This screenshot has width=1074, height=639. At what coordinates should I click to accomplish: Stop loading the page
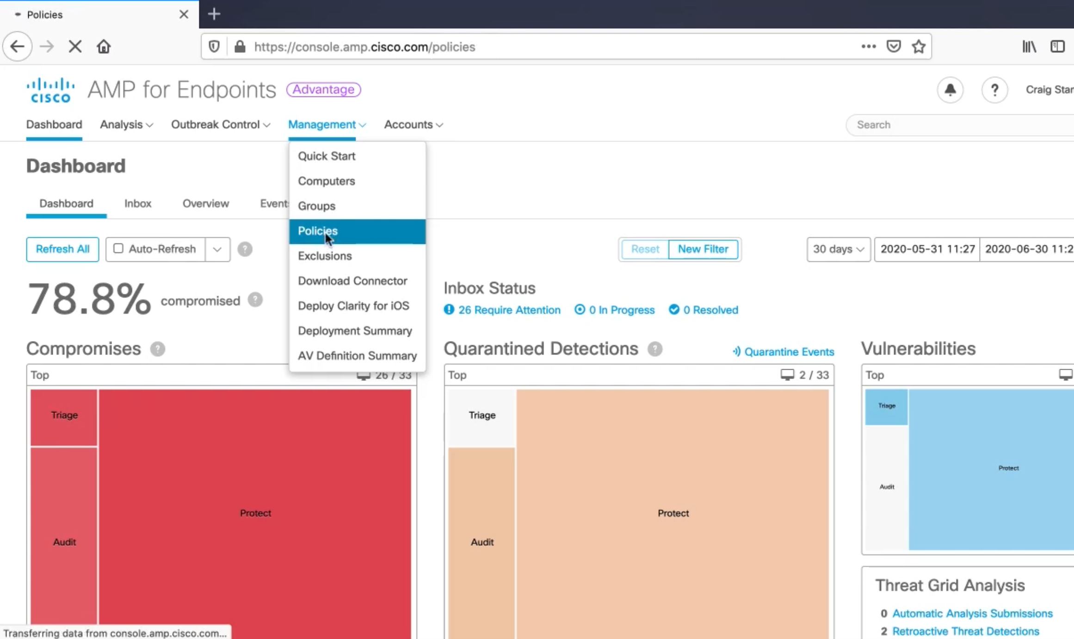[x=75, y=47]
